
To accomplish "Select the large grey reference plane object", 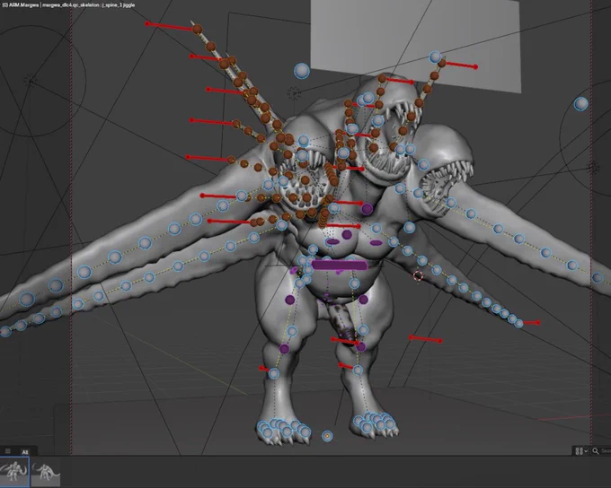I will [415, 44].
